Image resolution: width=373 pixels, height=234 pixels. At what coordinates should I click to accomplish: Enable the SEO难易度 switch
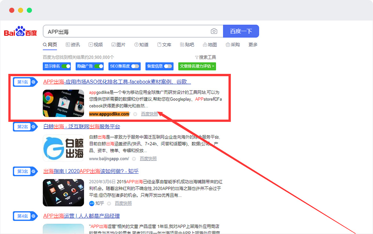point(135,66)
